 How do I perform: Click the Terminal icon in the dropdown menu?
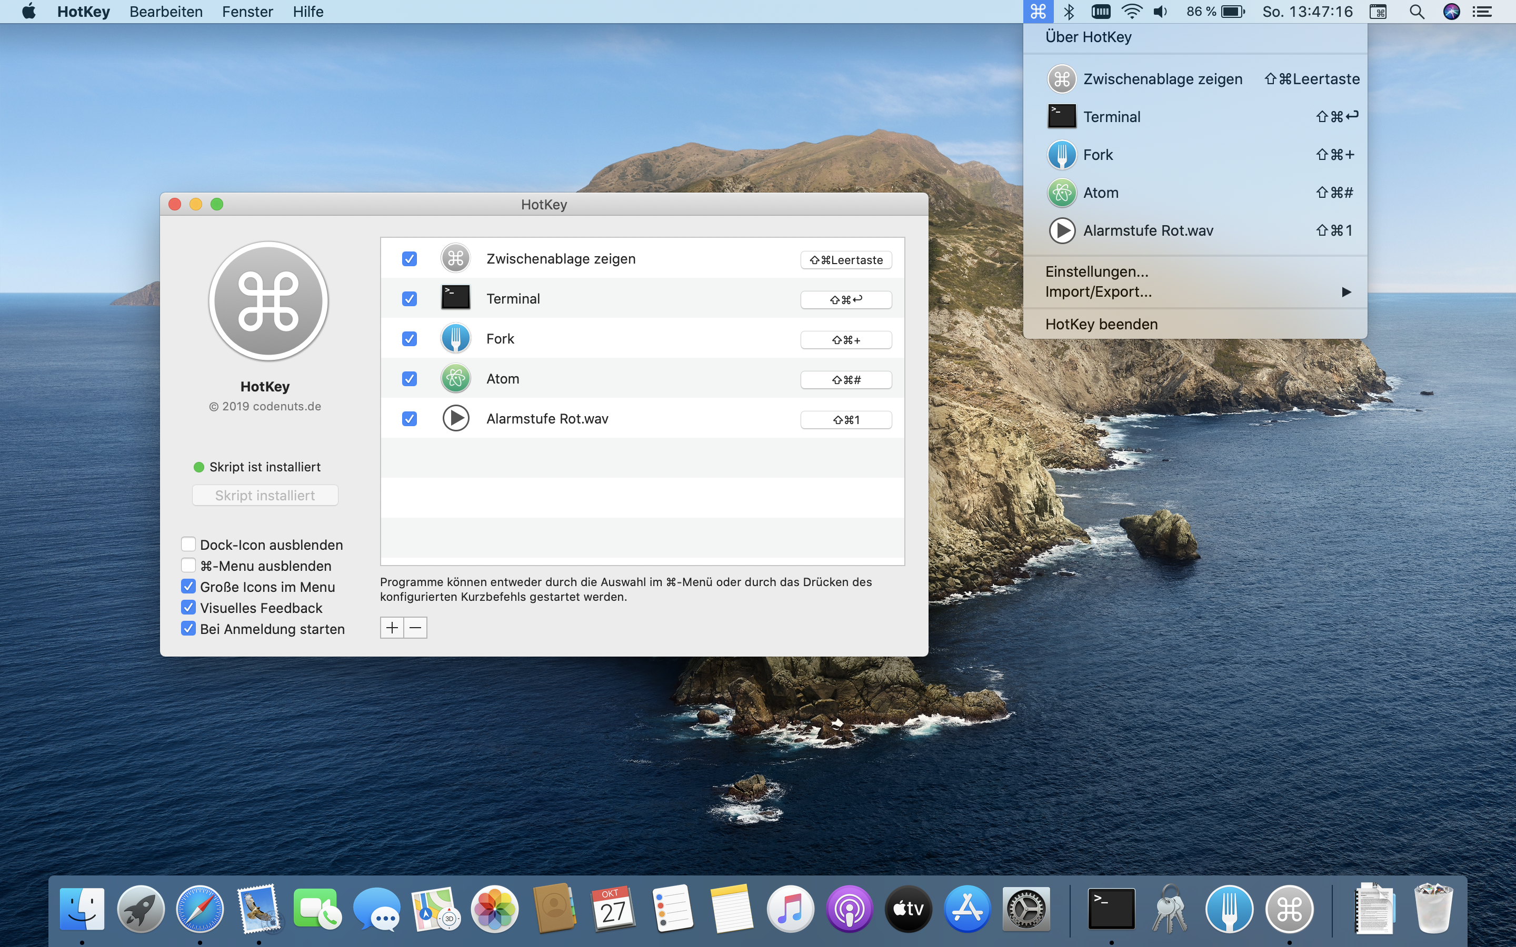1061,116
